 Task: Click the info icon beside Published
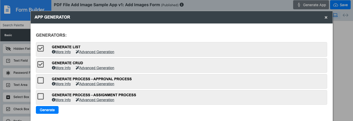(x=182, y=5)
